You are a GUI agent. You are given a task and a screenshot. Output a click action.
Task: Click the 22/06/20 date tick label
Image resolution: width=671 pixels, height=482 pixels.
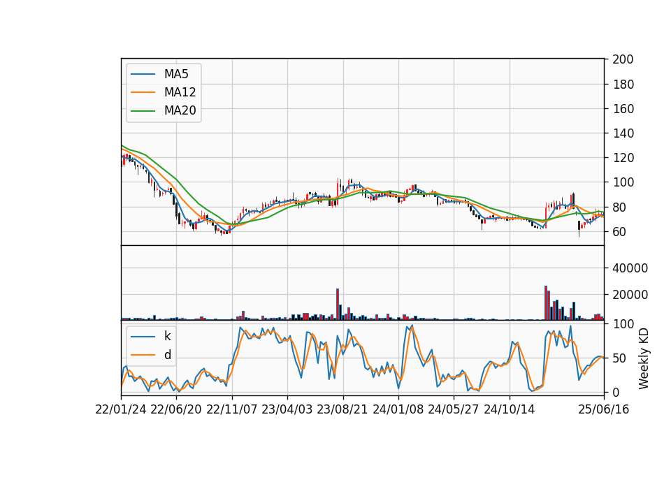click(176, 409)
